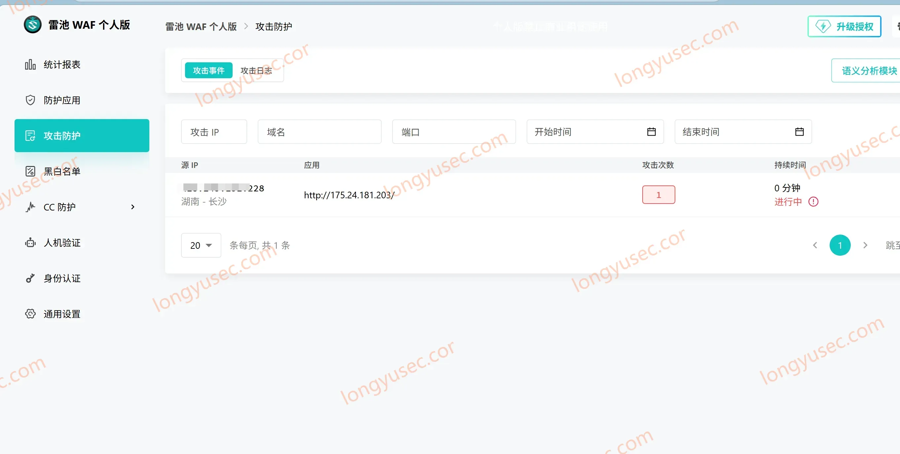The width and height of the screenshot is (900, 454).
Task: Click the 升级授权 button
Action: point(844,26)
